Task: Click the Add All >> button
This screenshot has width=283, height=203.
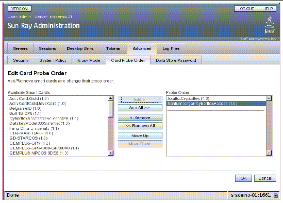Action: coord(140,108)
